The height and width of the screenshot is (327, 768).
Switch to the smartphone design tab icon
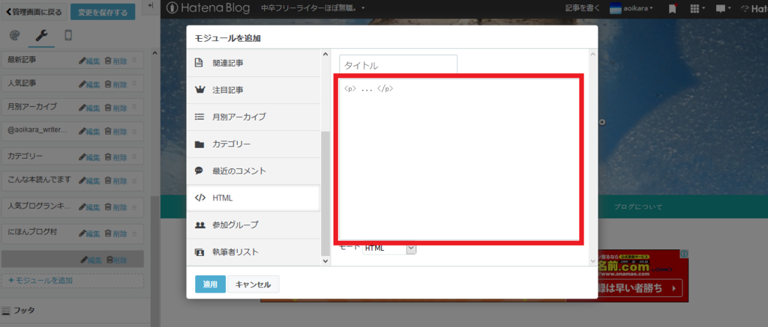click(x=68, y=36)
